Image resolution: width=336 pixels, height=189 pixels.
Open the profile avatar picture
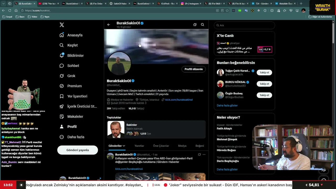(x=119, y=63)
